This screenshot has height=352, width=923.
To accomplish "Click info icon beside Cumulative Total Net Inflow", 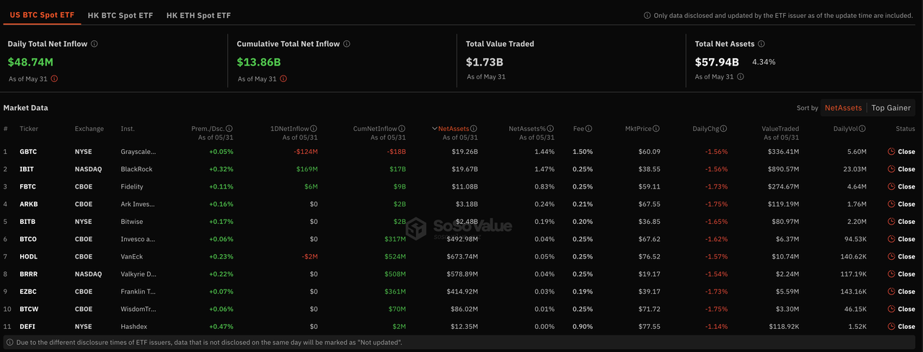I will pos(347,44).
